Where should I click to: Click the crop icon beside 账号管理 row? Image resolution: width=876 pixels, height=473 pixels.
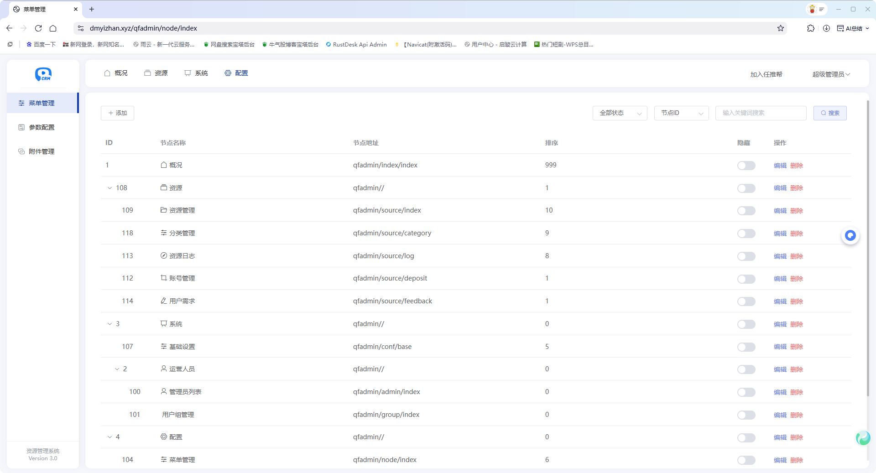coord(164,278)
